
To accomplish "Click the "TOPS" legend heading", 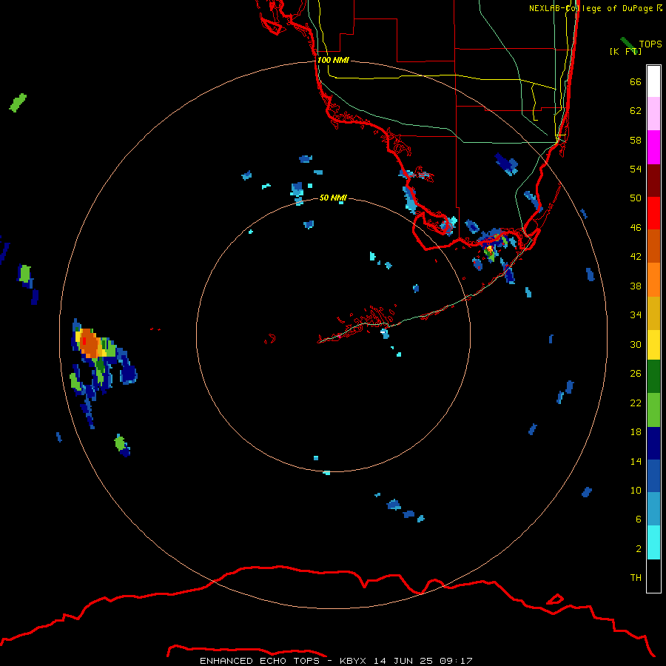I will (x=650, y=44).
